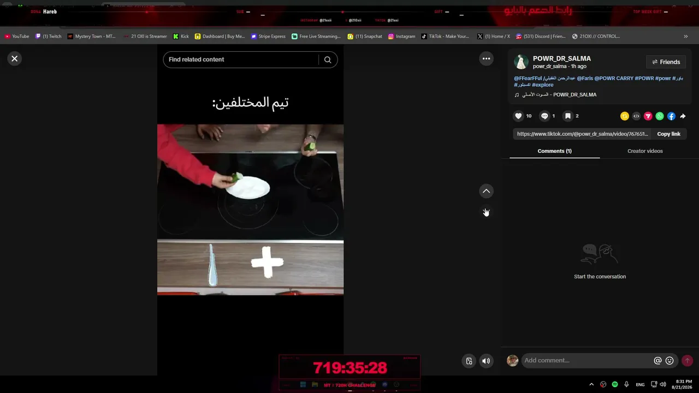This screenshot has width=699, height=393.
Task: Open POWR_DR_SALMA profile avatar
Action: [521, 62]
